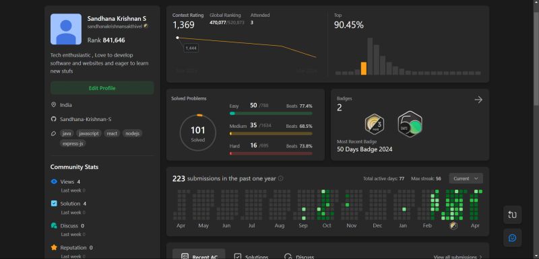Viewport: 539px width, 259px height.
Task: Click the switch layout icon button
Action: click(x=512, y=215)
